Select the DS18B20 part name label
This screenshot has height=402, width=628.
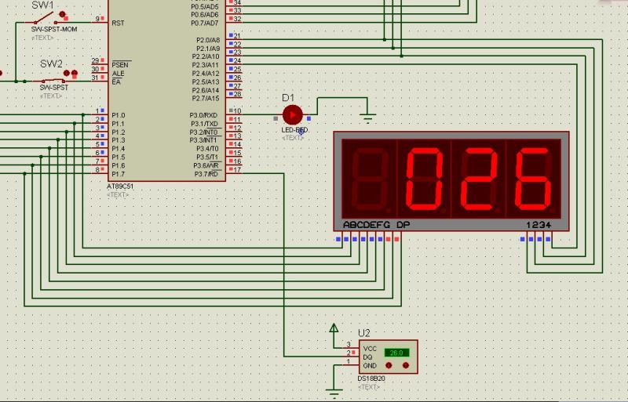tap(371, 378)
